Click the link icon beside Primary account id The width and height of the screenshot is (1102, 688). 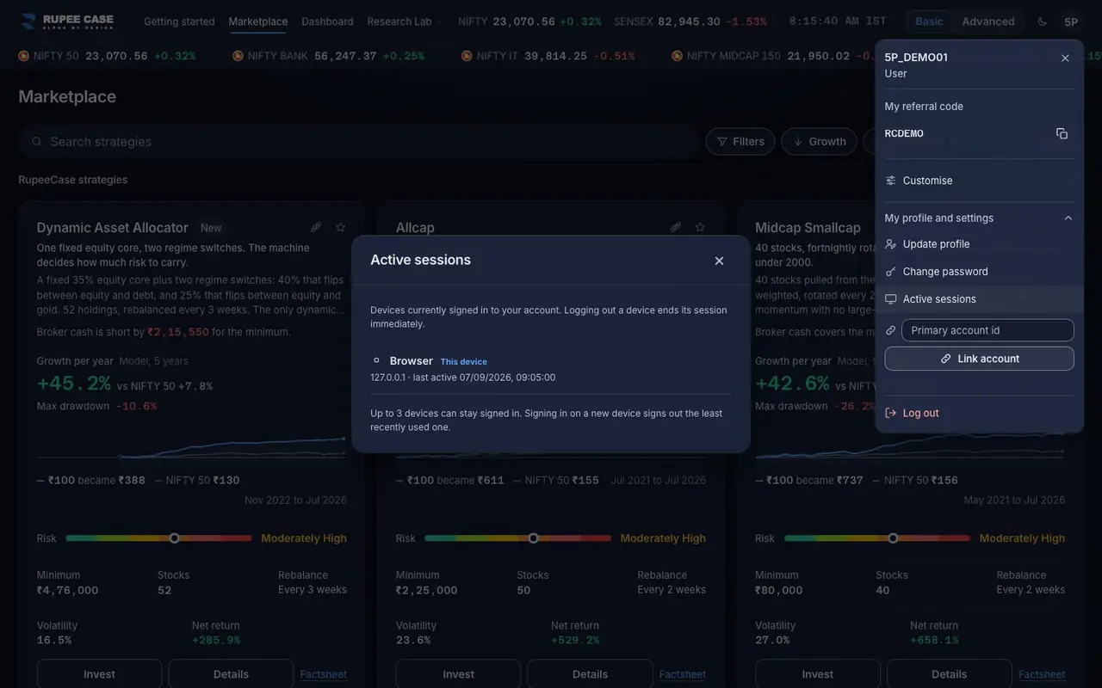(891, 330)
